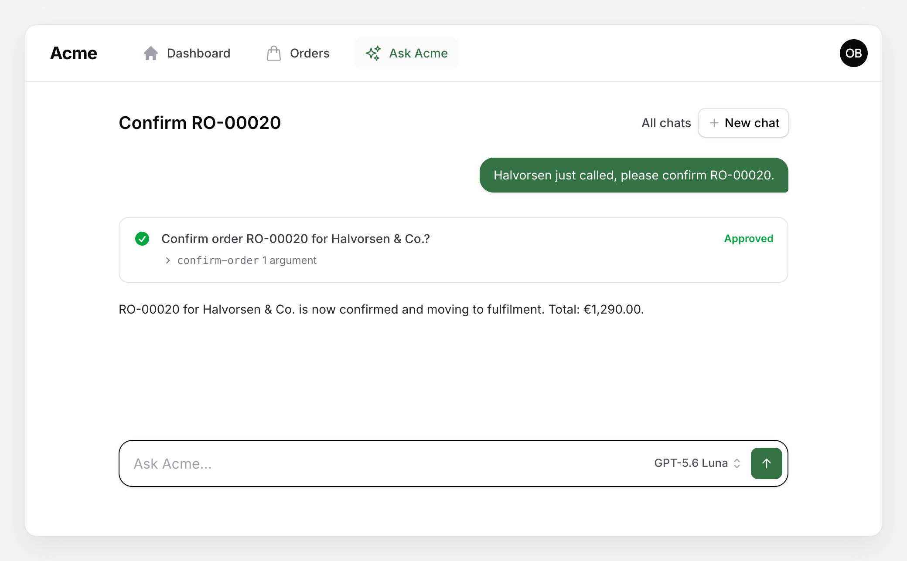Start a New chat

pyautogui.click(x=743, y=123)
